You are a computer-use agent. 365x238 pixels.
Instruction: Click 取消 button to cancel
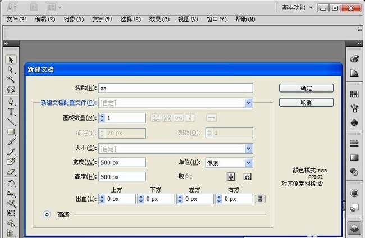(306, 103)
